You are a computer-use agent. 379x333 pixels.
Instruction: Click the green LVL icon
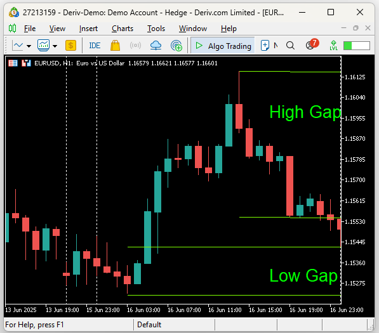tap(333, 46)
